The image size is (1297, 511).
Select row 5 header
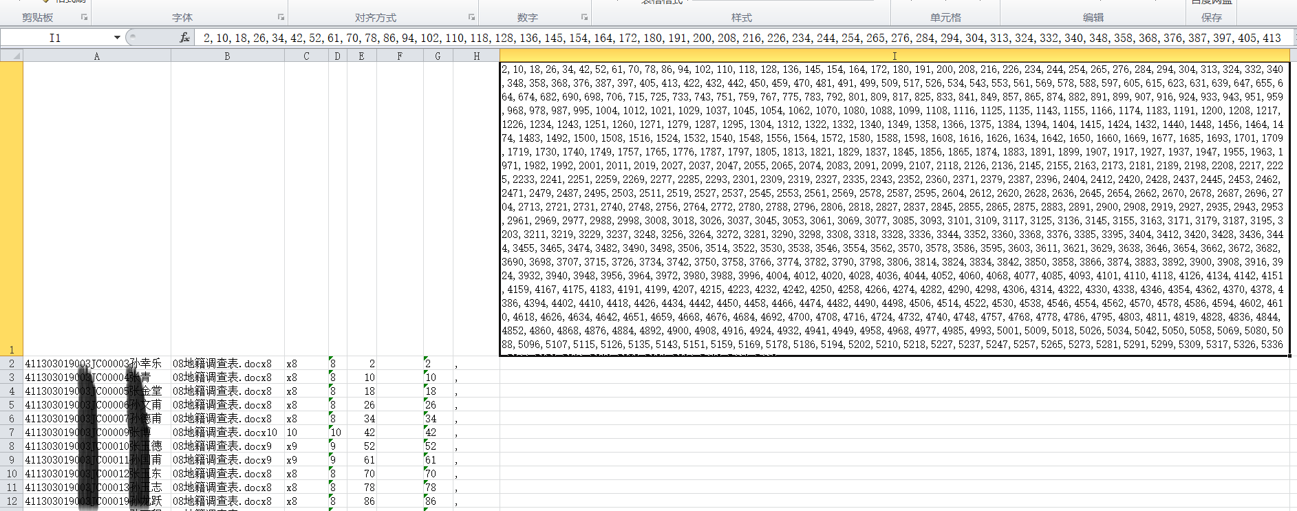click(12, 404)
